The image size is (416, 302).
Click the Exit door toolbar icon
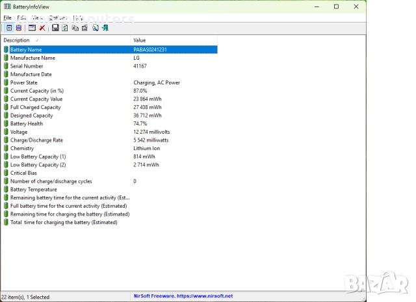tap(105, 28)
